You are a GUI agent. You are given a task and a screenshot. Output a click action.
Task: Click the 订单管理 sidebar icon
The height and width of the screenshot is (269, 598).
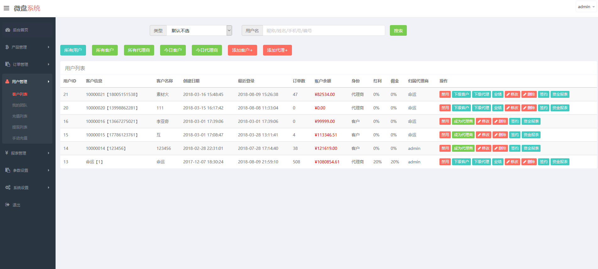[x=8, y=64]
